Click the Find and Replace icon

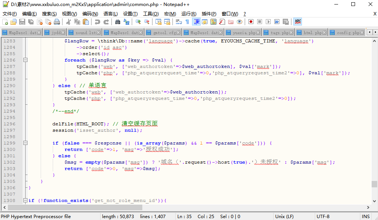(x=127, y=22)
